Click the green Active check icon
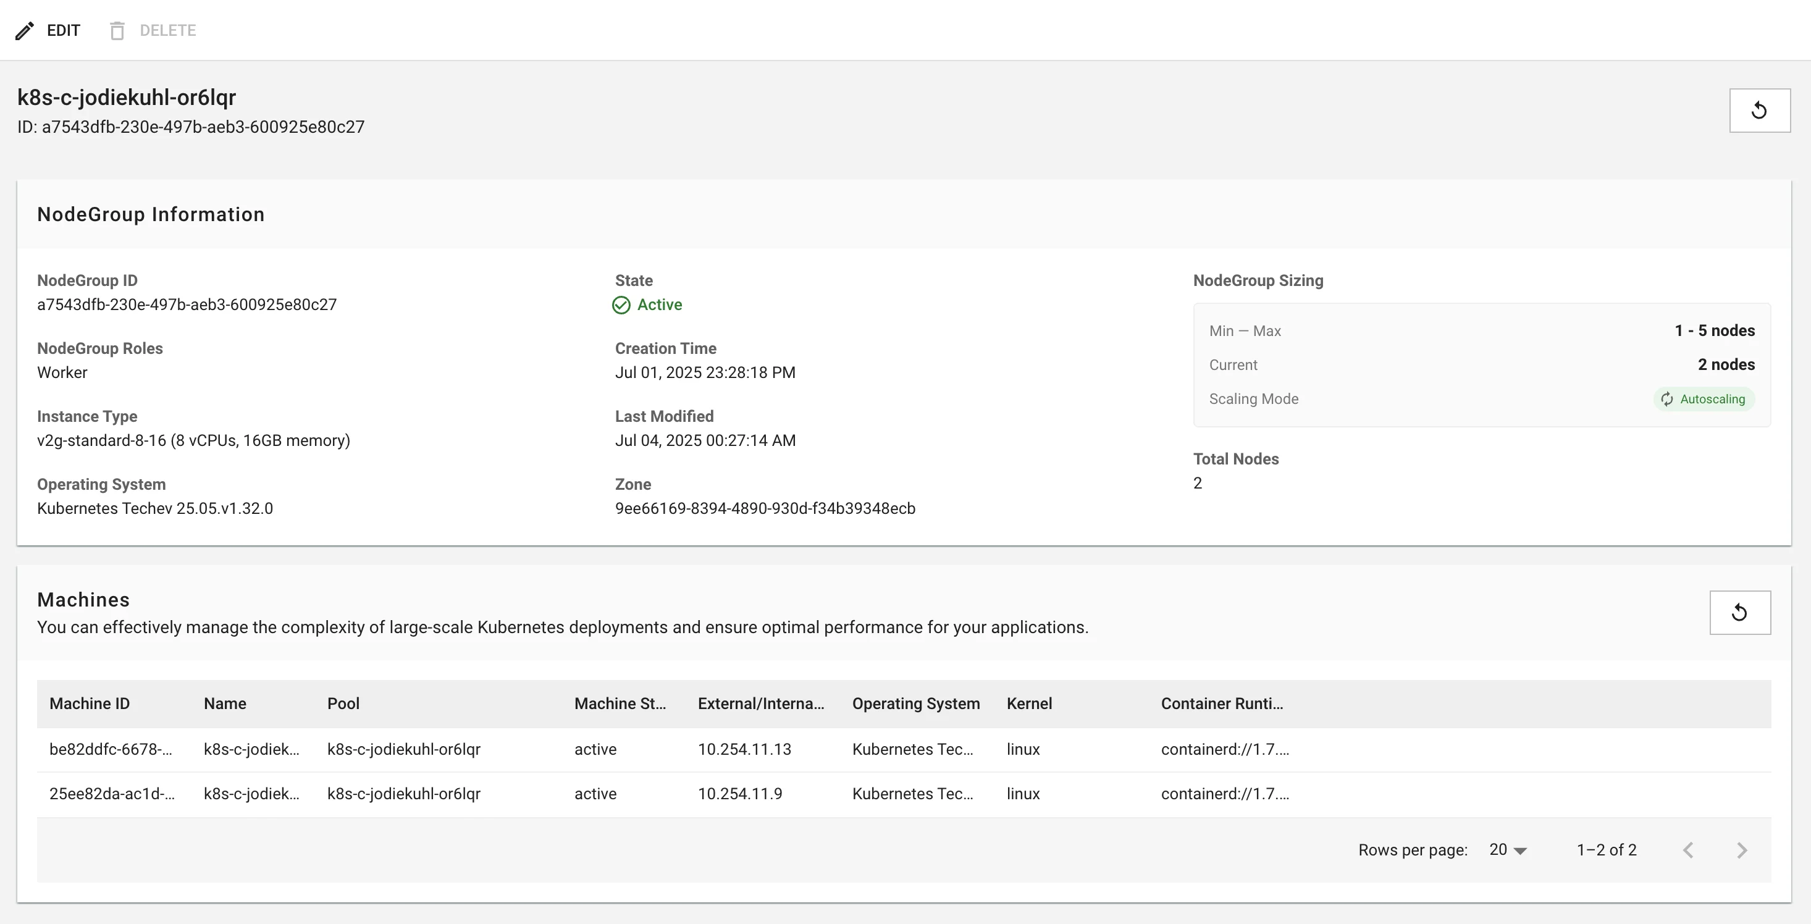 (621, 305)
